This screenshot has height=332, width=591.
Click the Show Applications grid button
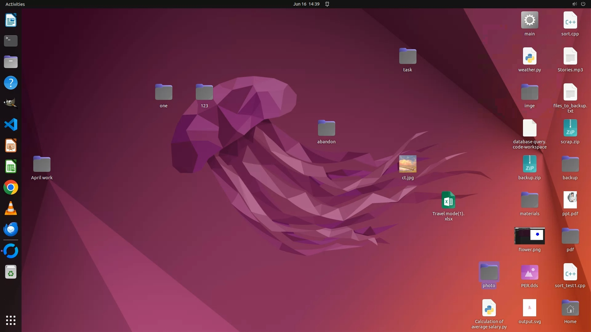click(x=11, y=320)
